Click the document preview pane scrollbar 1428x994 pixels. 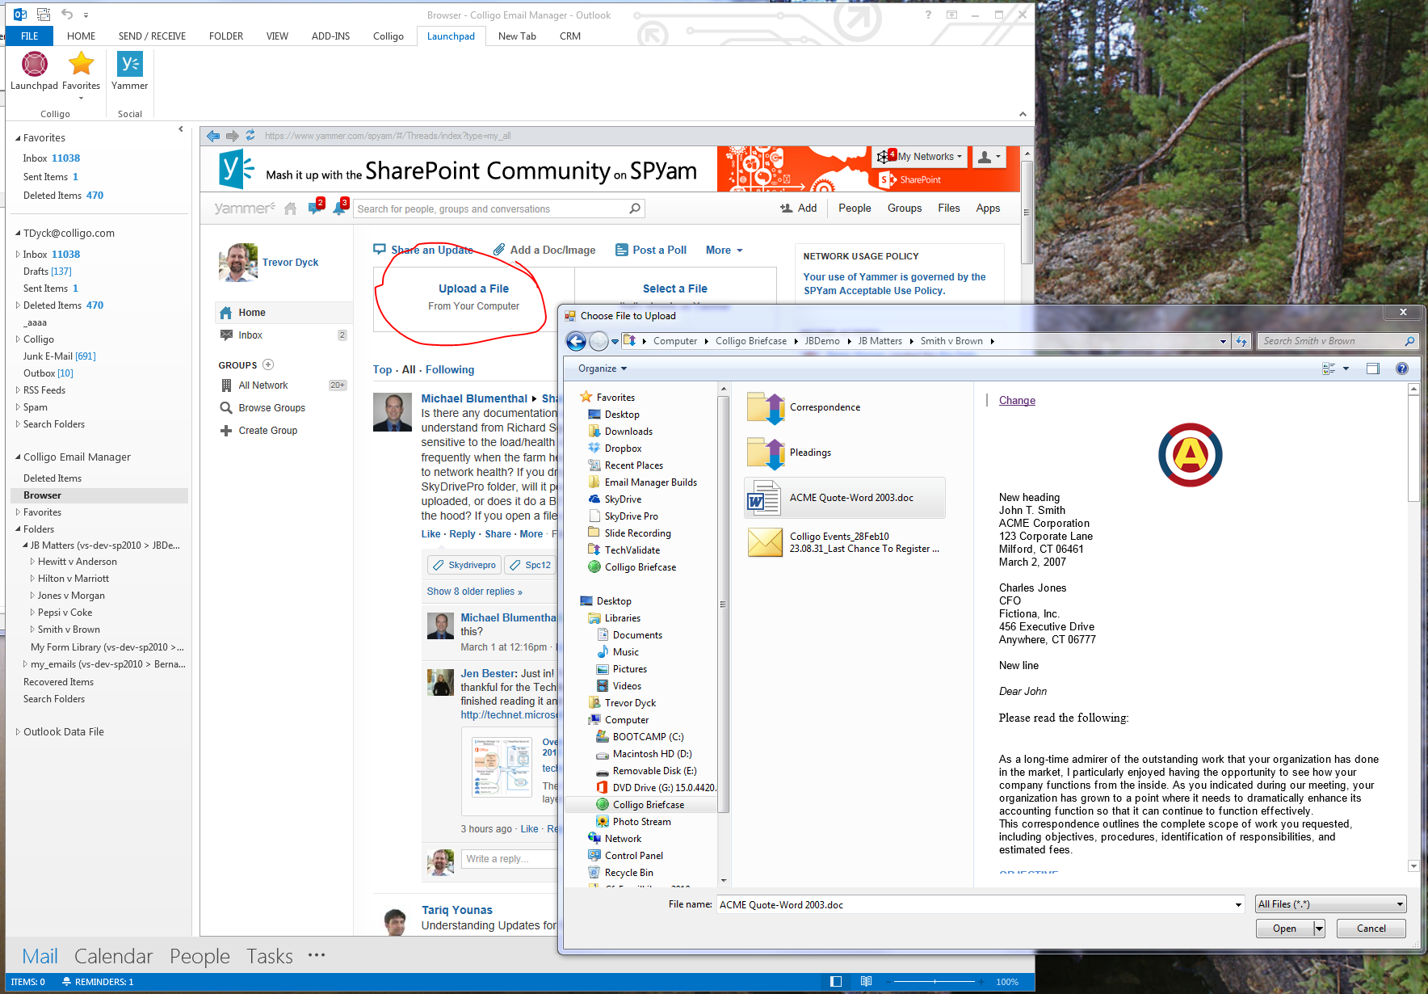click(1413, 627)
